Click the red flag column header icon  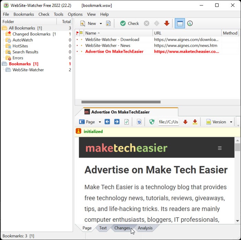coord(77,33)
